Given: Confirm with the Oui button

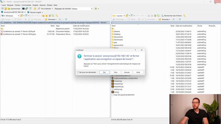Looking at the screenshot, I should pyautogui.click(x=104, y=72).
